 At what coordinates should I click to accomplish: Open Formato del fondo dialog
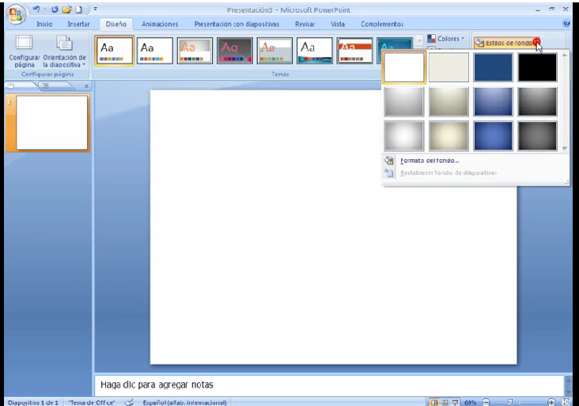coord(430,161)
